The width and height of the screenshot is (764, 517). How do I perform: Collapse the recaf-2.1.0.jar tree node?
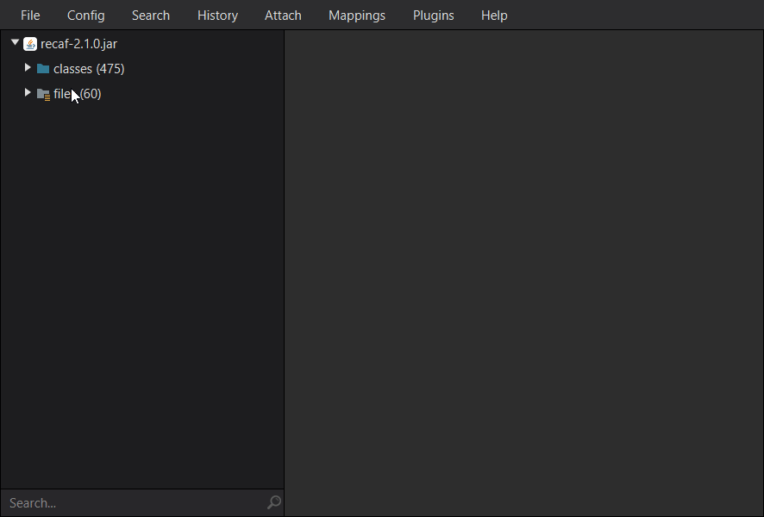click(x=14, y=42)
